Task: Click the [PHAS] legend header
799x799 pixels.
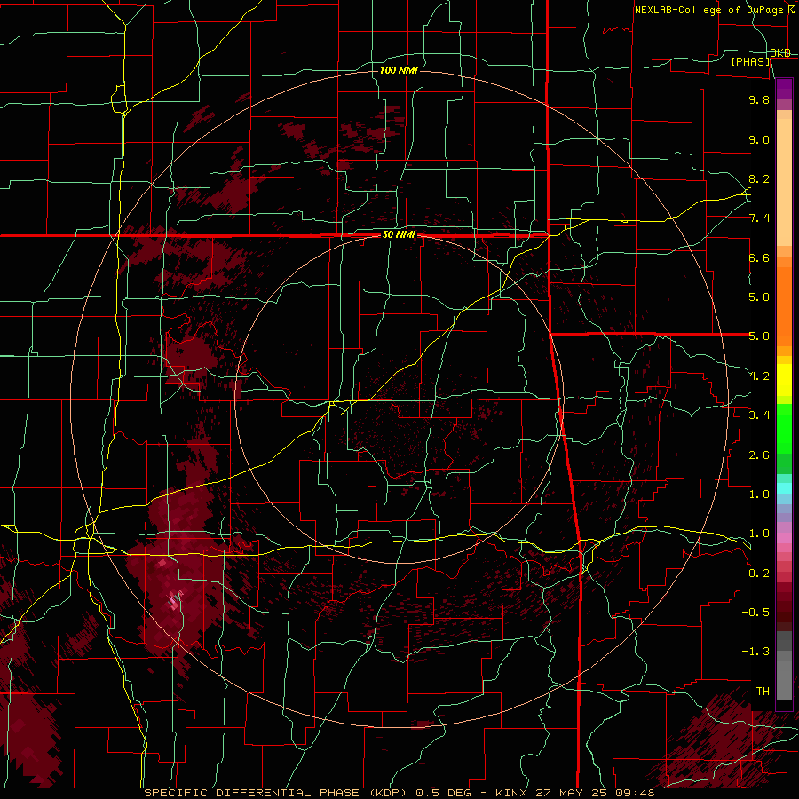Action: click(750, 61)
